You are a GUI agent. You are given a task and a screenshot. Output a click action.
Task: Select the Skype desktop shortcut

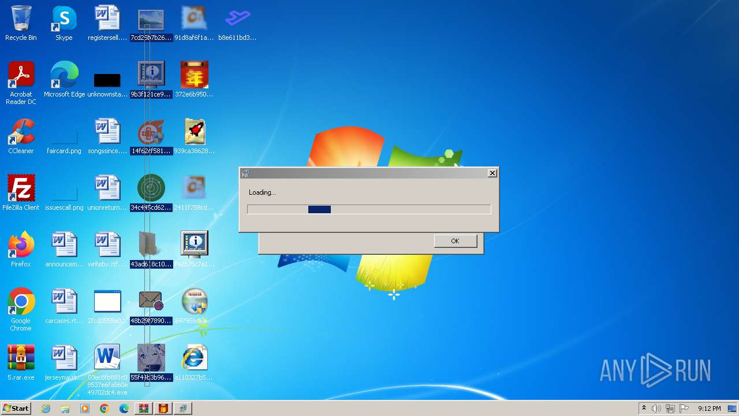[64, 23]
